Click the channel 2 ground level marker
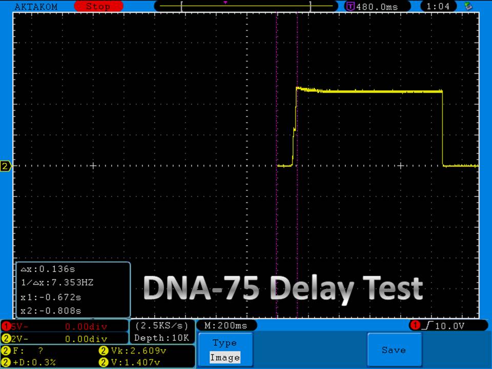492x369 pixels. [6, 166]
